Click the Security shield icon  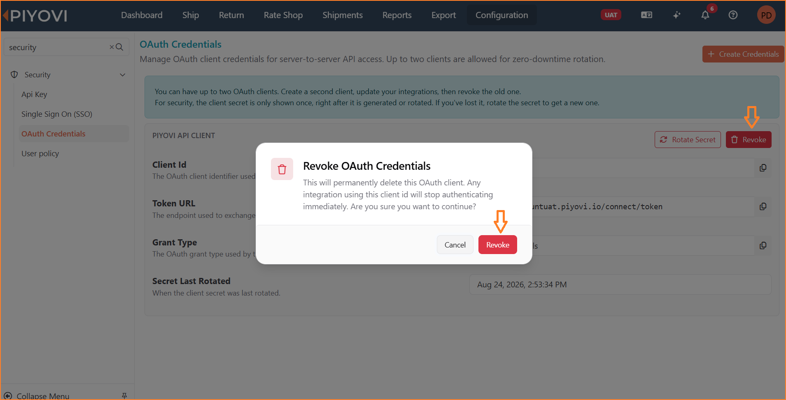[x=14, y=74]
